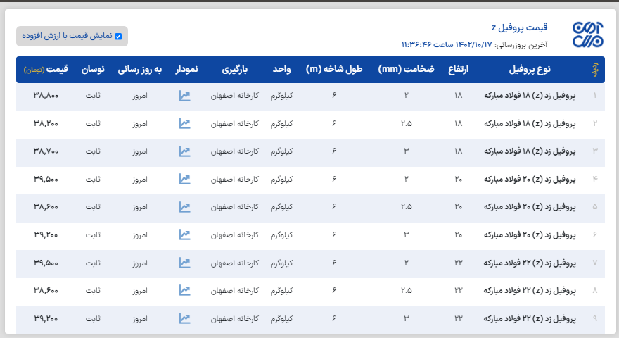The width and height of the screenshot is (619, 338).
Task: Open پروفیل زد (z) 22 link in row 7
Action: pos(530,263)
